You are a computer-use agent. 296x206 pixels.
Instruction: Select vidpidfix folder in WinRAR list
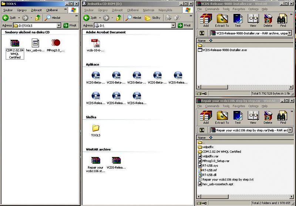[x=206, y=147]
